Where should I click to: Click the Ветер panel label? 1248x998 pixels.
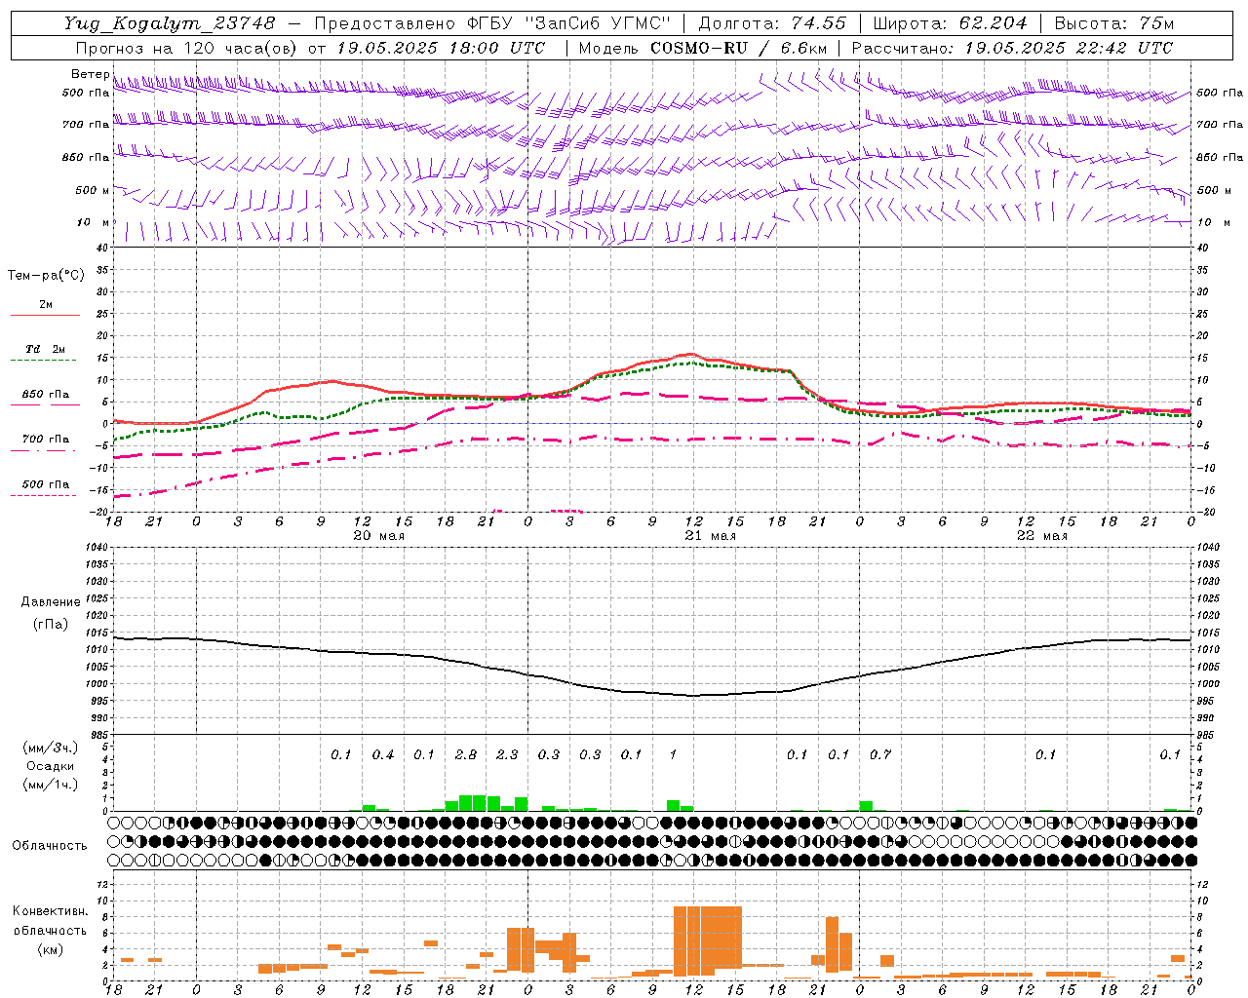click(x=91, y=74)
